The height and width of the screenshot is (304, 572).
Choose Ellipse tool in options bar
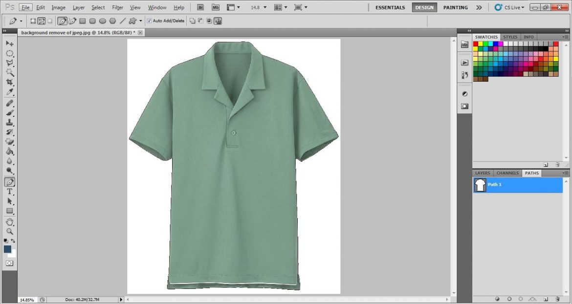pyautogui.click(x=103, y=21)
